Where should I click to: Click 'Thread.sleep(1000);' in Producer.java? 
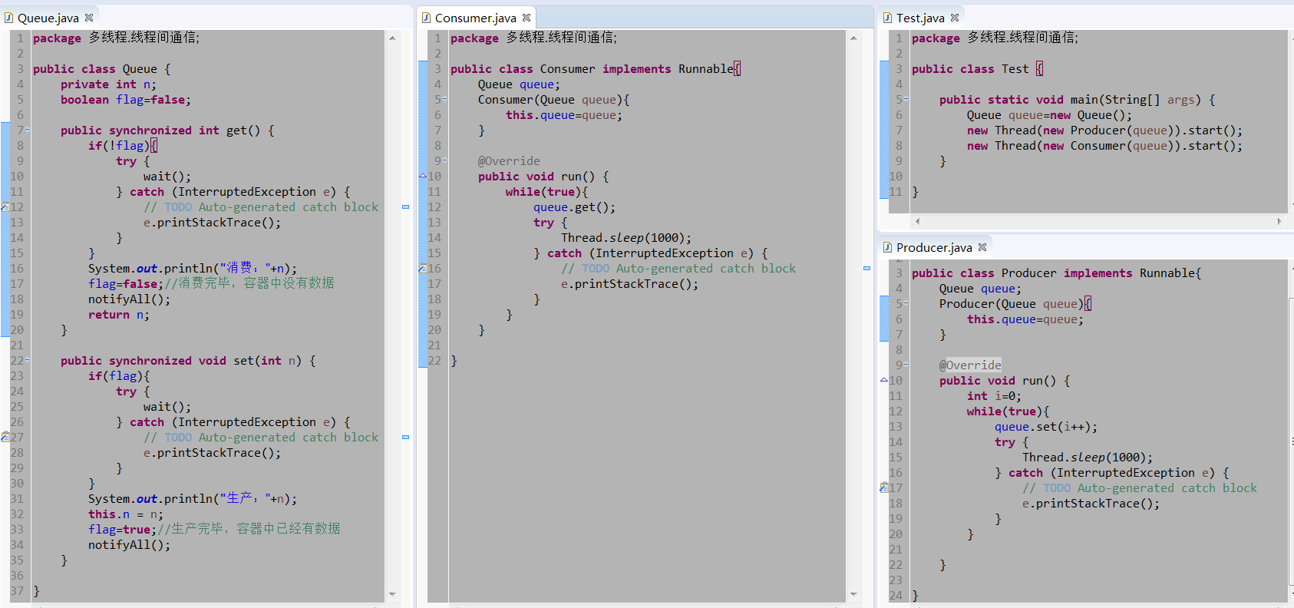(1088, 457)
